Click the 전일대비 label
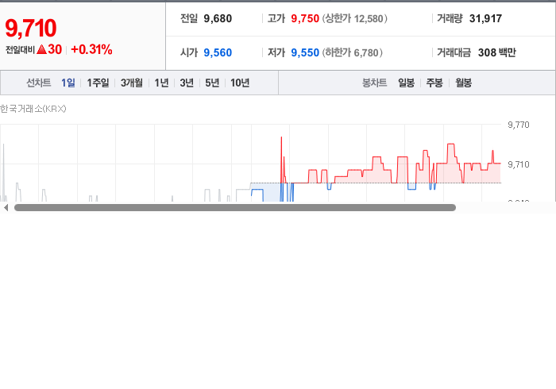556x389 pixels. tap(20, 49)
